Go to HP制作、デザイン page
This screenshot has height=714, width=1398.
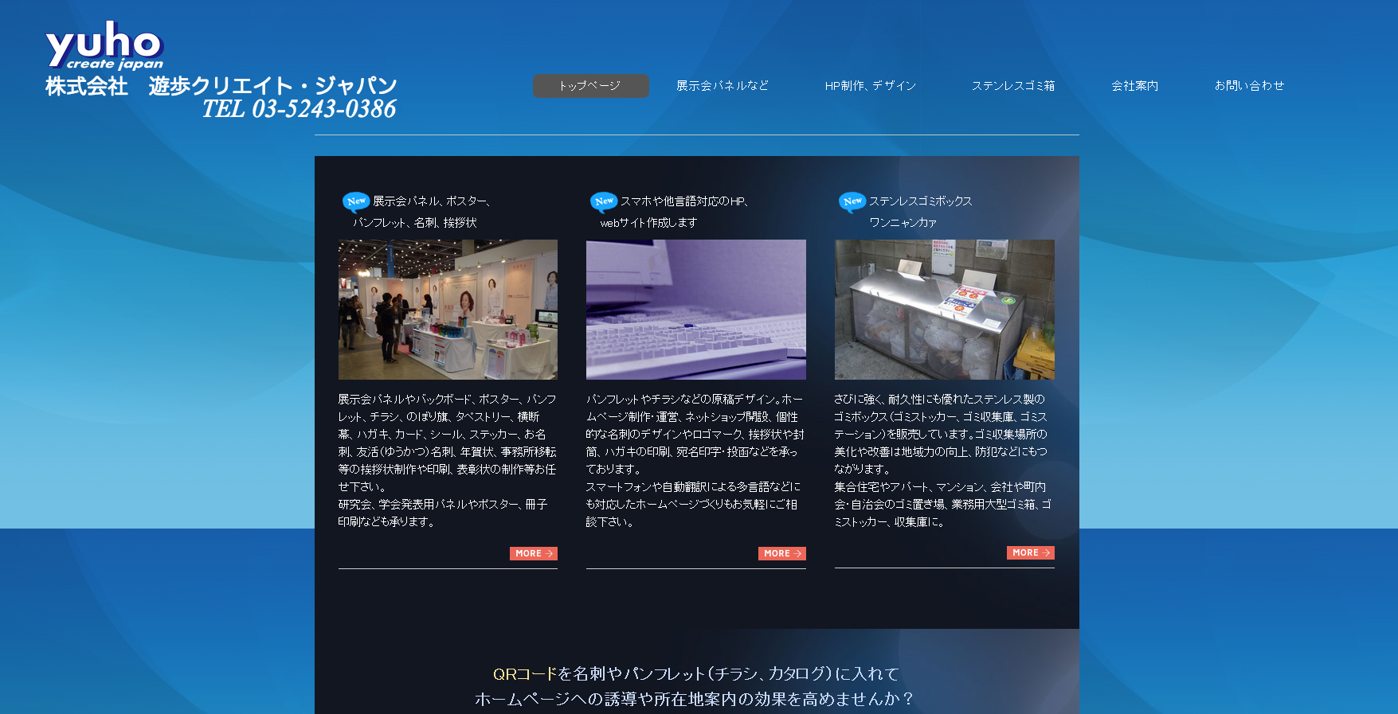[871, 86]
